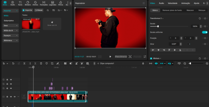Open the Efeitos tab
Viewport: 209px width, 107px height.
coord(35,3)
